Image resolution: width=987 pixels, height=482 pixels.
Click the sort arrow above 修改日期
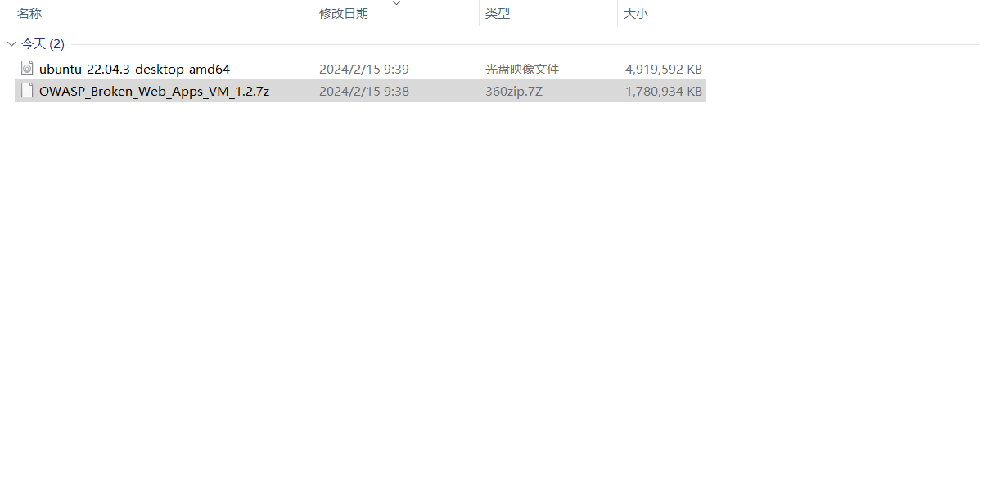click(397, 3)
